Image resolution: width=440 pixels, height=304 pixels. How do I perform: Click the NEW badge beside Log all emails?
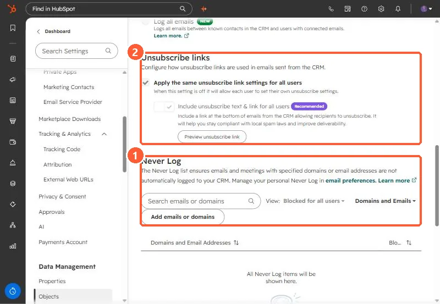[x=205, y=21]
